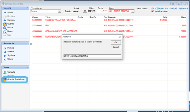Image resolution: width=190 pixels, height=112 pixels.
Task: Click Cancel in Atención dialog
Action: pos(116,47)
